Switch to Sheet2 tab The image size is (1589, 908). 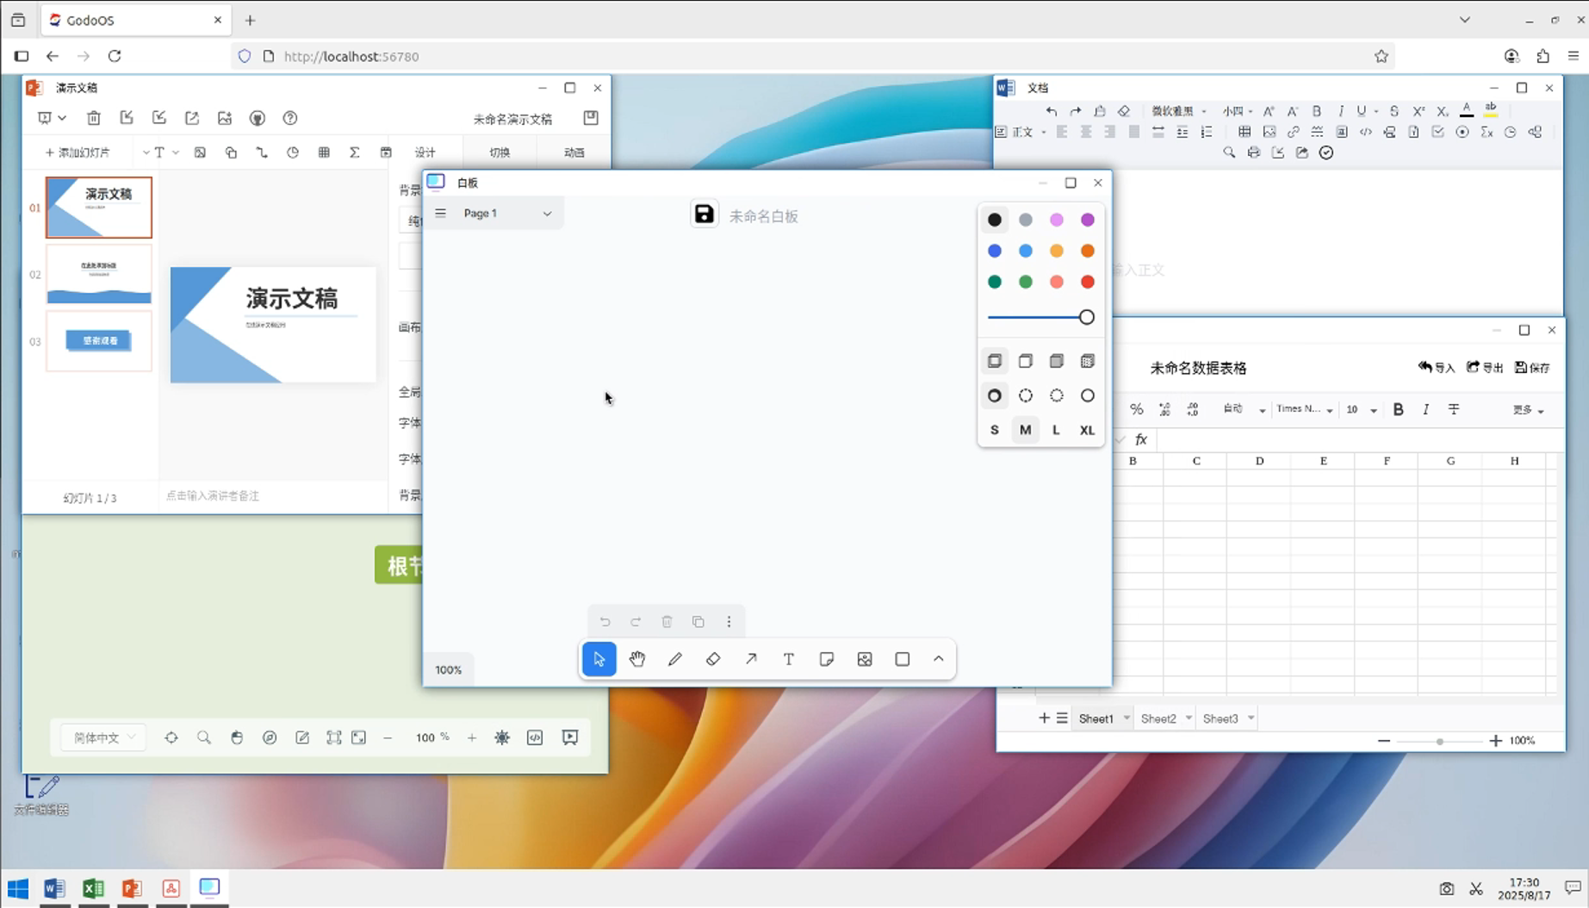point(1158,718)
